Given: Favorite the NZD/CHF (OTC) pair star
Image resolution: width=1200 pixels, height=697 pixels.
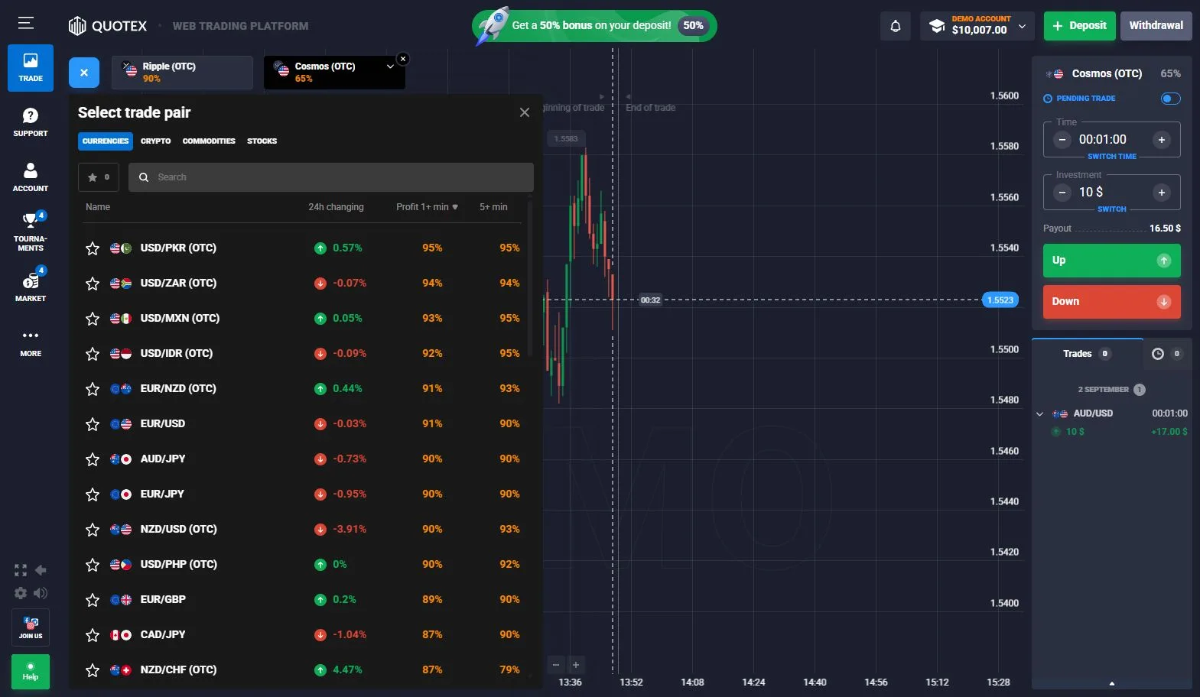Looking at the screenshot, I should (x=93, y=670).
